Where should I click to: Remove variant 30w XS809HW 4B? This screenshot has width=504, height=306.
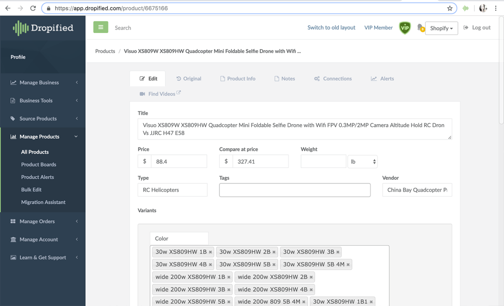click(x=210, y=265)
